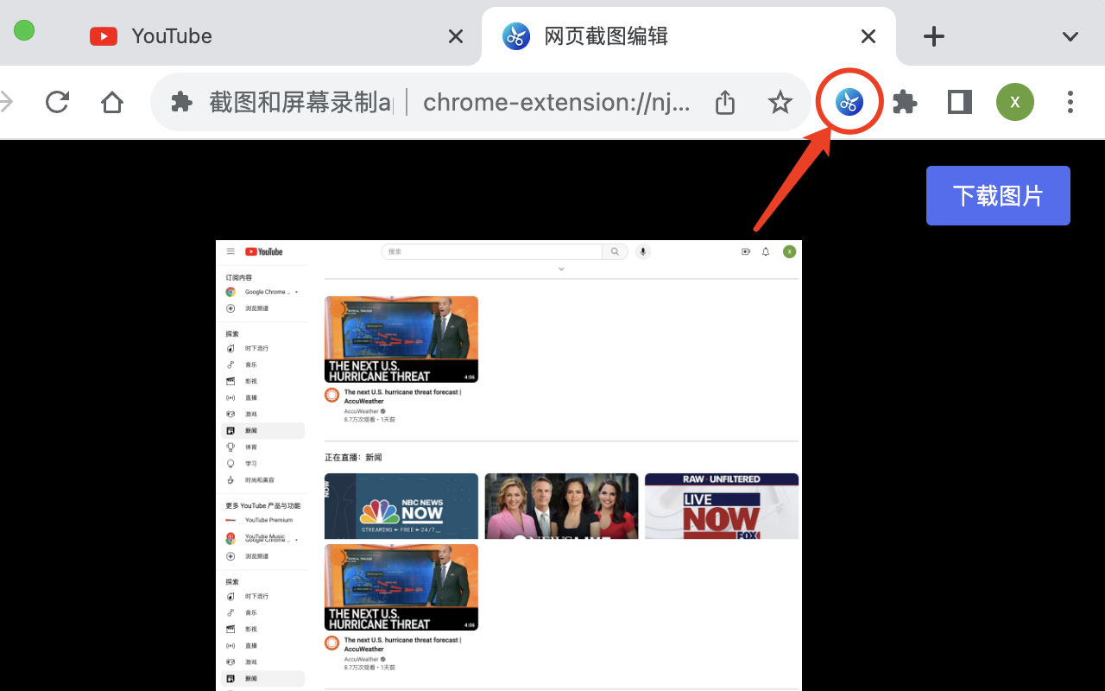Click the 正在直播：新闻 heading
1105x691 pixels.
pos(353,457)
